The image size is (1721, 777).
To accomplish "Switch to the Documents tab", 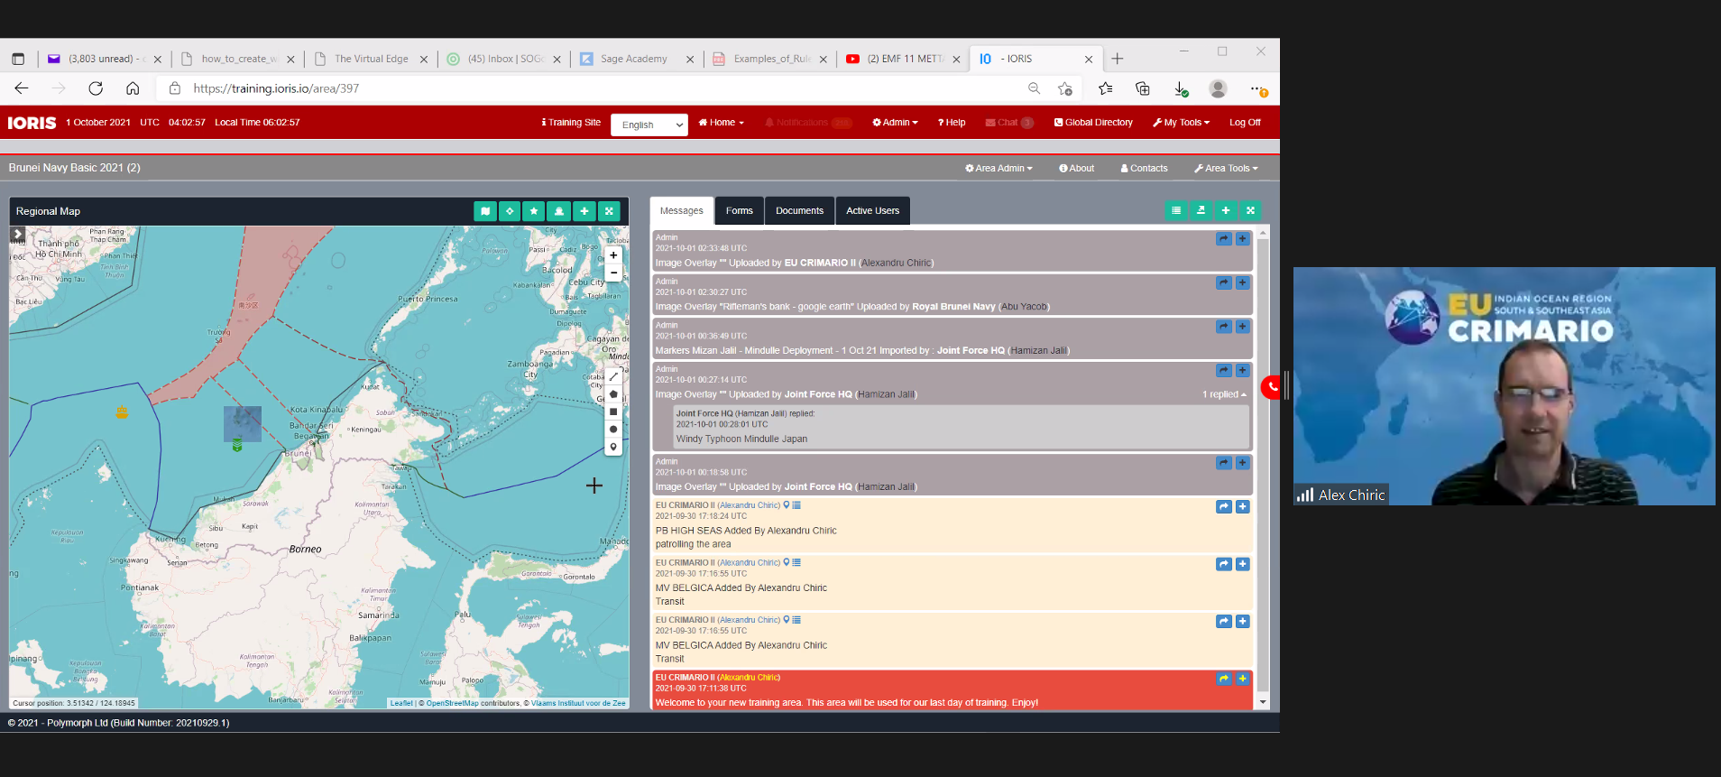I will point(799,211).
